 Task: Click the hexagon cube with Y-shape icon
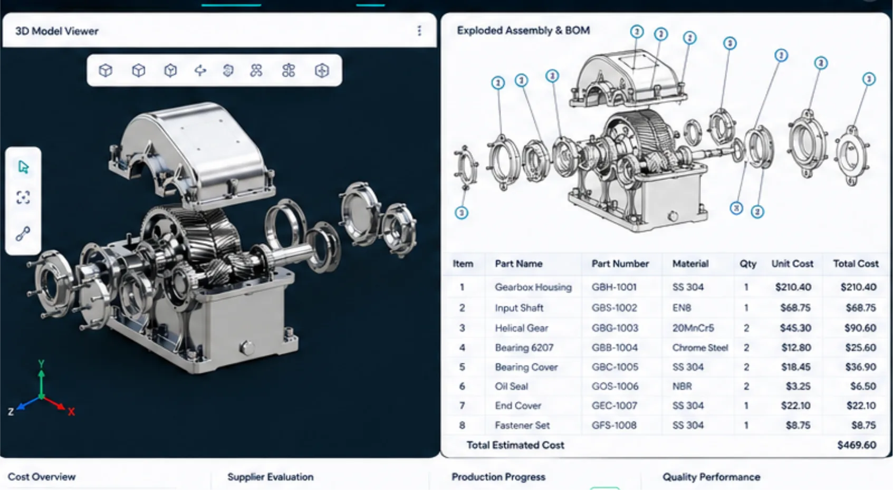coord(170,70)
